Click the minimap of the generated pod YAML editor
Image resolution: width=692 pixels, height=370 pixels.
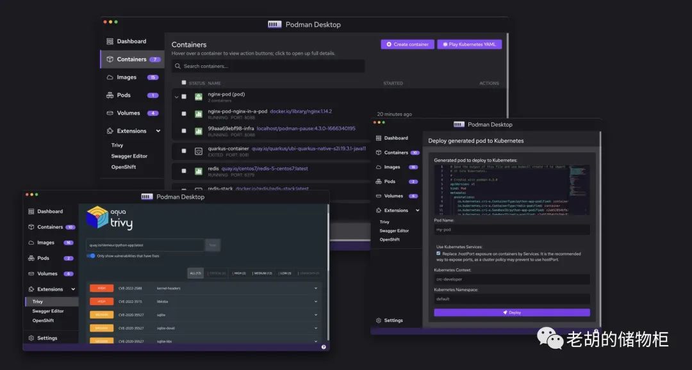[579, 190]
